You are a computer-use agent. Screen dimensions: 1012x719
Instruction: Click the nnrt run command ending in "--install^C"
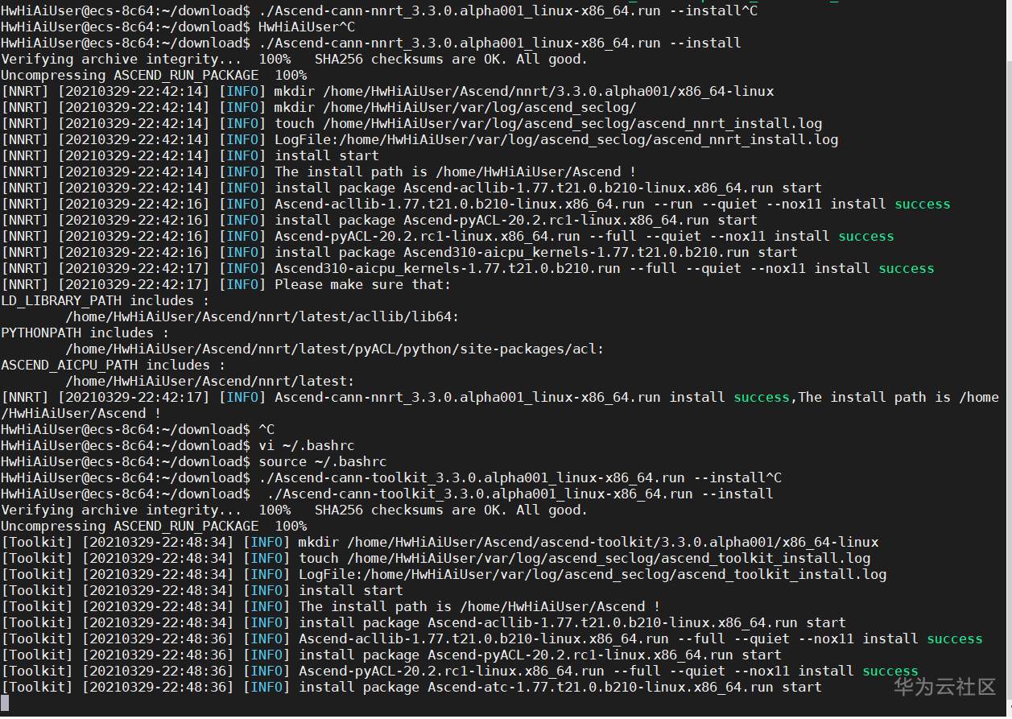click(x=508, y=10)
